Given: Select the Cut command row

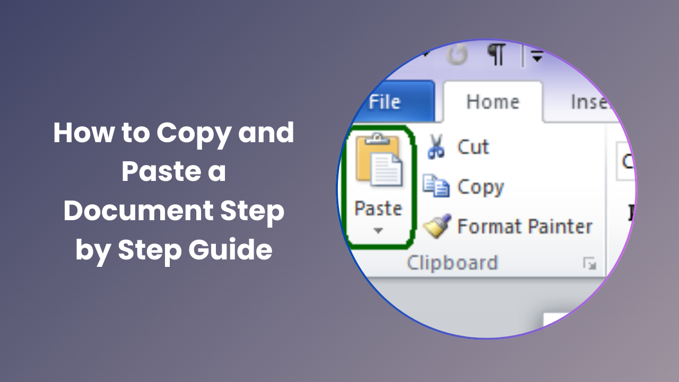Looking at the screenshot, I should click(467, 147).
